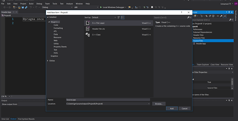
Task: Click the Search (Ctrl+E) field in dialog
Action: tap(170, 17)
